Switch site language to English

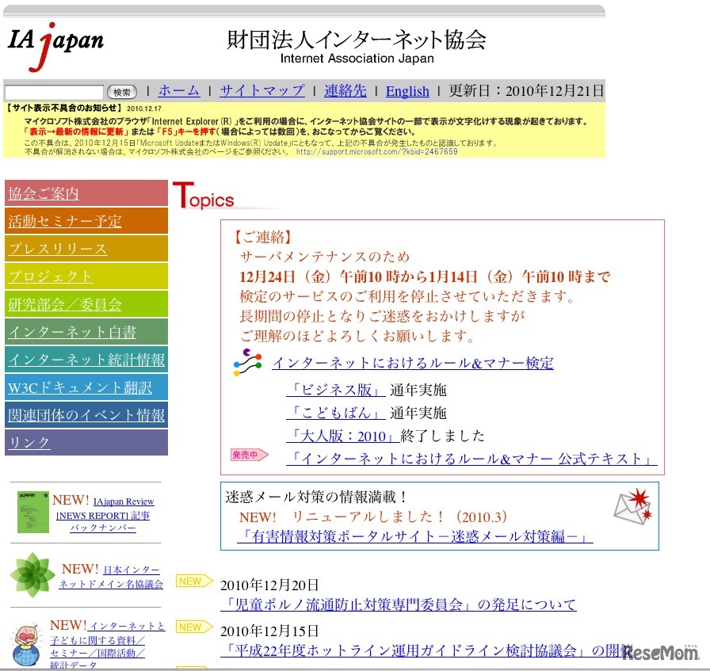click(407, 91)
